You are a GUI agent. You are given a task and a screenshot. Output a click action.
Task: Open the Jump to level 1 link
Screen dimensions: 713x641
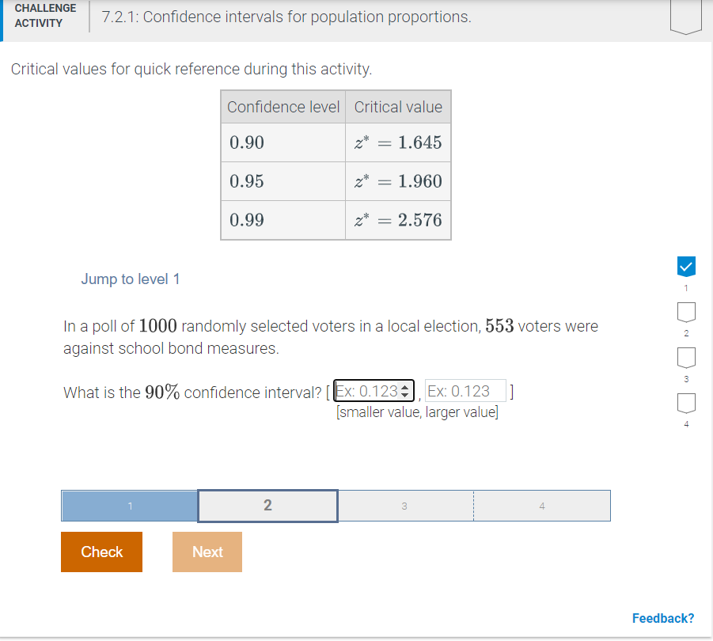click(130, 279)
